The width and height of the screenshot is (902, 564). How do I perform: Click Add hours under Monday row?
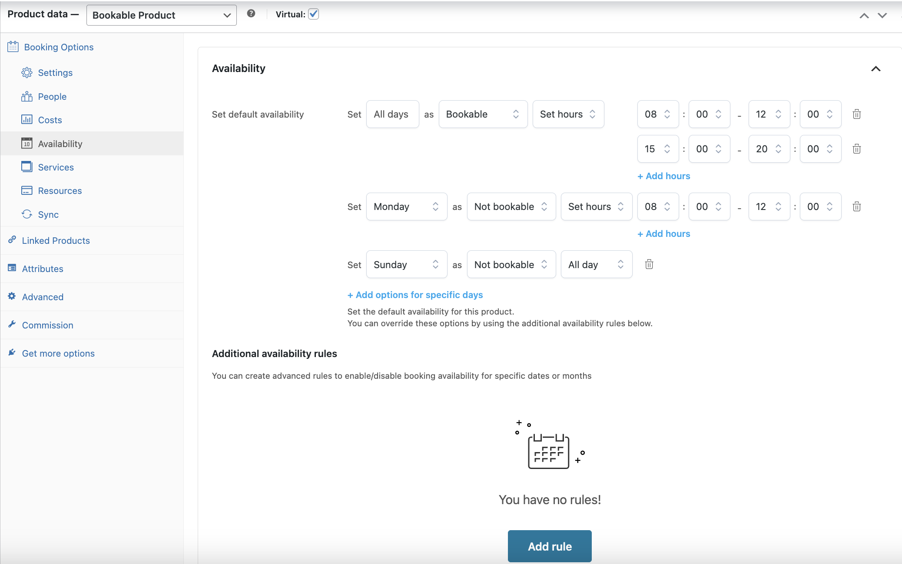click(x=663, y=233)
